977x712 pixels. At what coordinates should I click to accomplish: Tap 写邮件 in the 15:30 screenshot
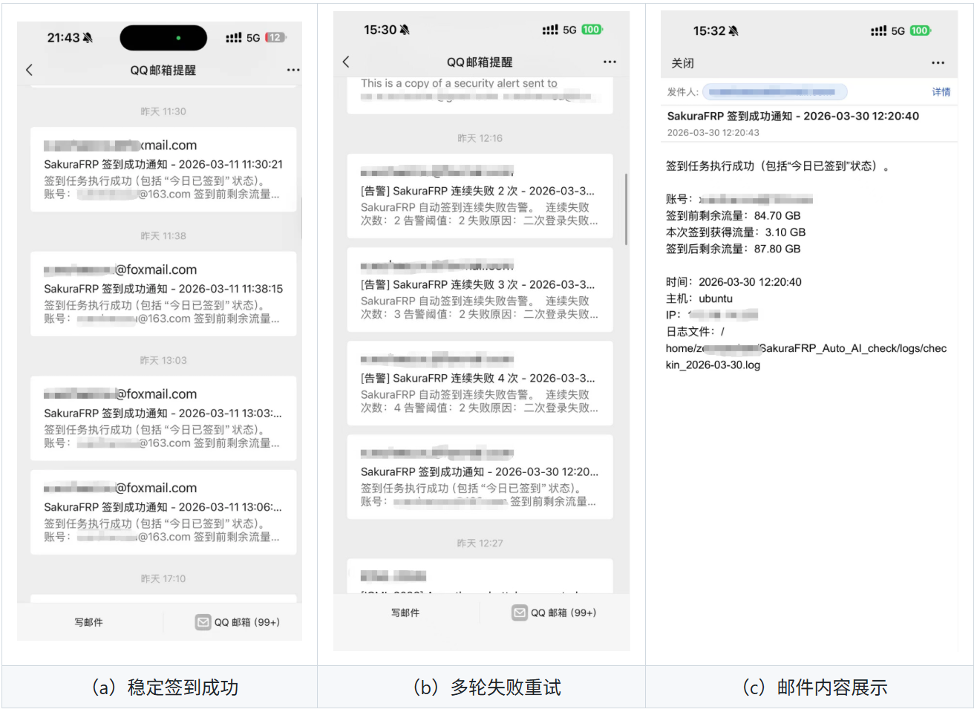click(x=405, y=613)
